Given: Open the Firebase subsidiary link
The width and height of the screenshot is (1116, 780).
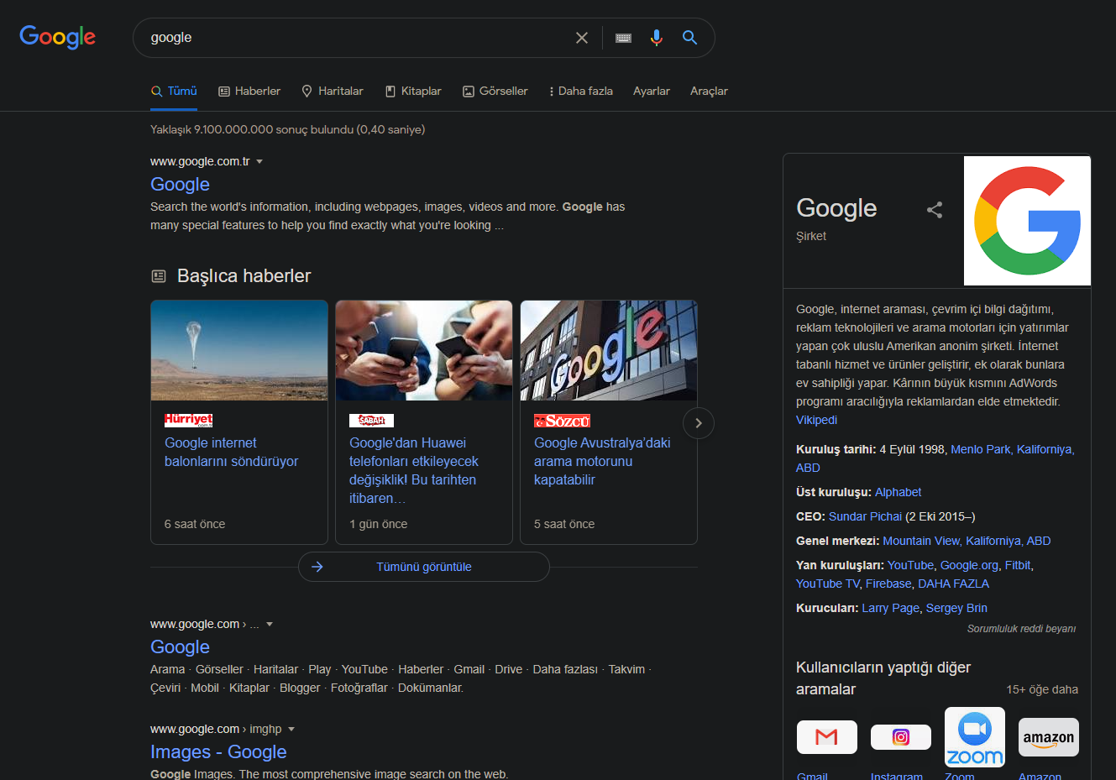Looking at the screenshot, I should 888,584.
